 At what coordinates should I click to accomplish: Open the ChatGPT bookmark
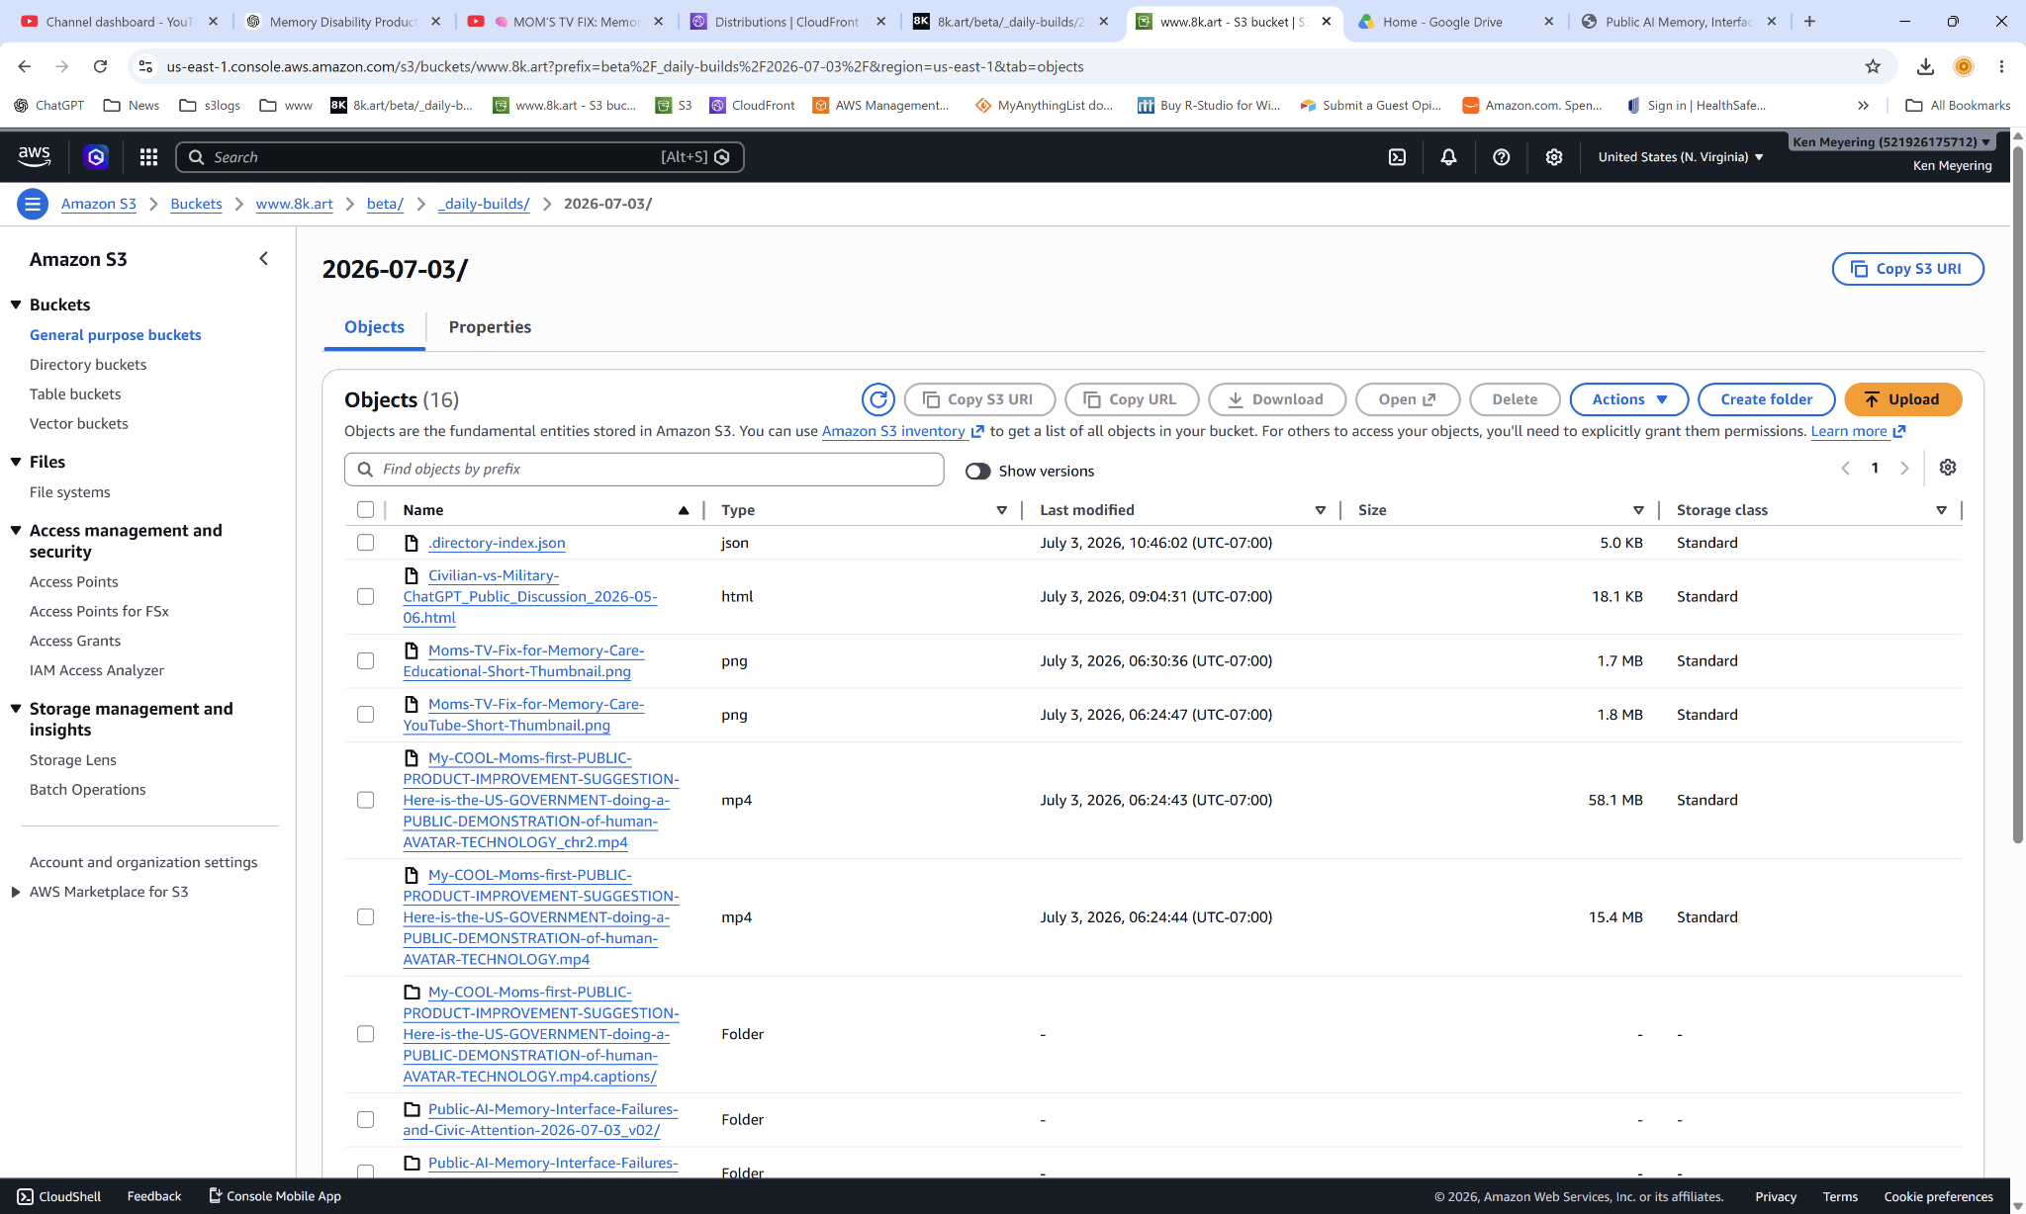click(x=48, y=105)
